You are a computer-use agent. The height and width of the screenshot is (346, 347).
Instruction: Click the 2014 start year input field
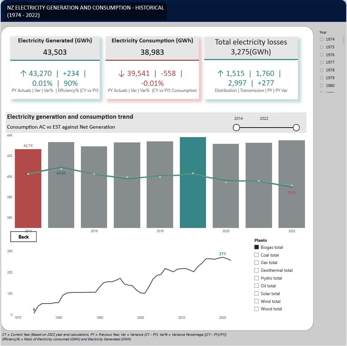(x=244, y=118)
